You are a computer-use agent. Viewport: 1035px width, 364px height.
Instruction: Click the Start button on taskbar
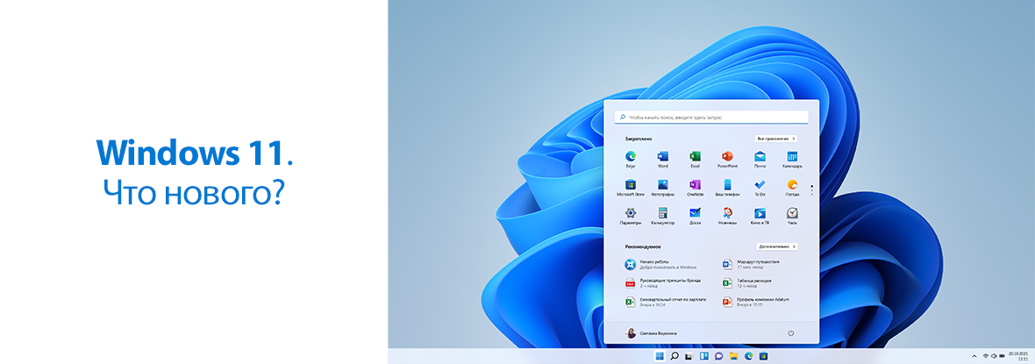(659, 356)
